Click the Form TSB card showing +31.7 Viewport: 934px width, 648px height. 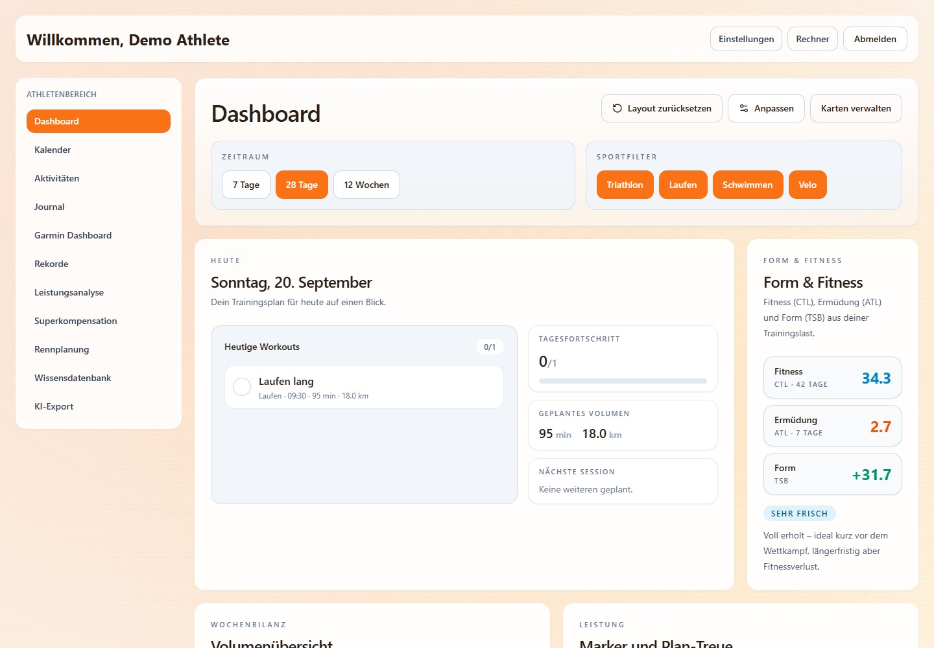tap(833, 474)
